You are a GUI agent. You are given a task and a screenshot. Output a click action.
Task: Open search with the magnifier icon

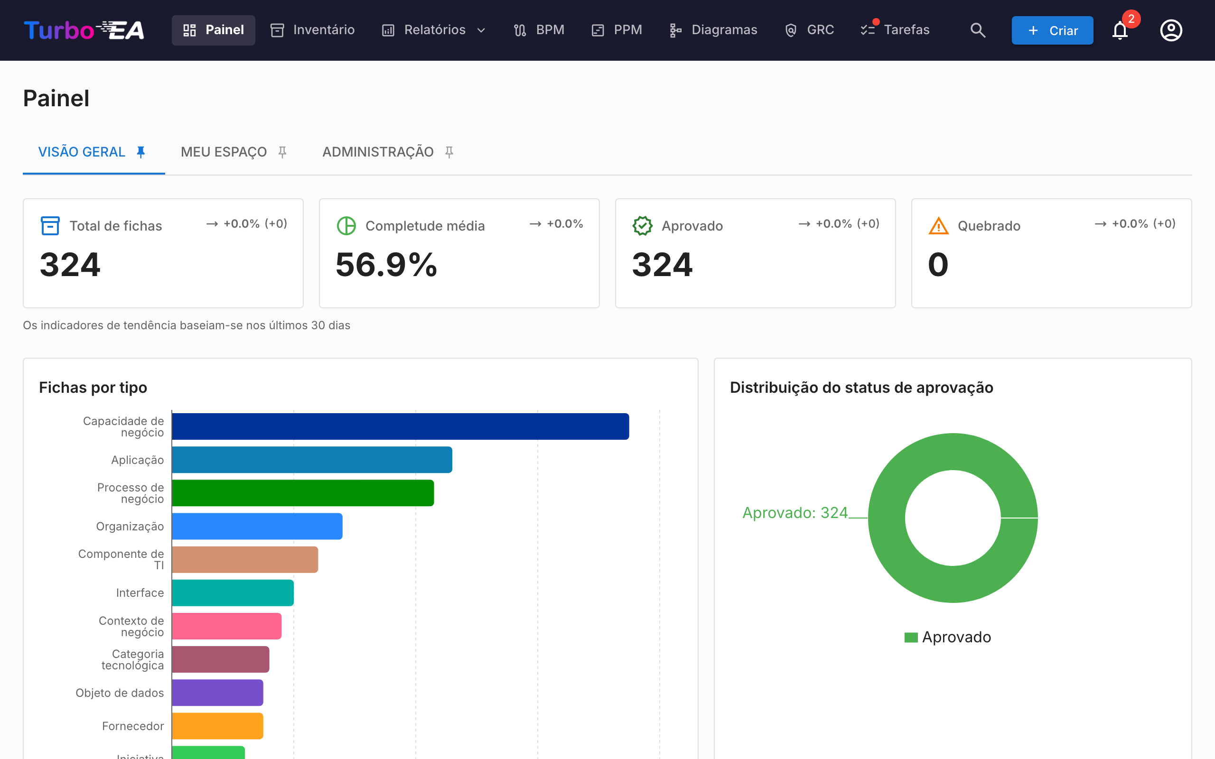978,30
